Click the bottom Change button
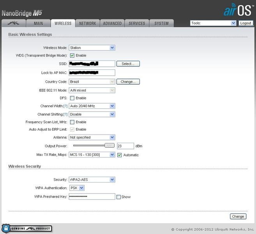This screenshot has width=256, height=234. 238,216
